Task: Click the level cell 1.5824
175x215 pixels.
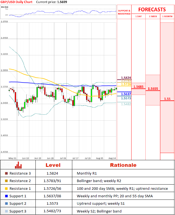Action: point(52,173)
